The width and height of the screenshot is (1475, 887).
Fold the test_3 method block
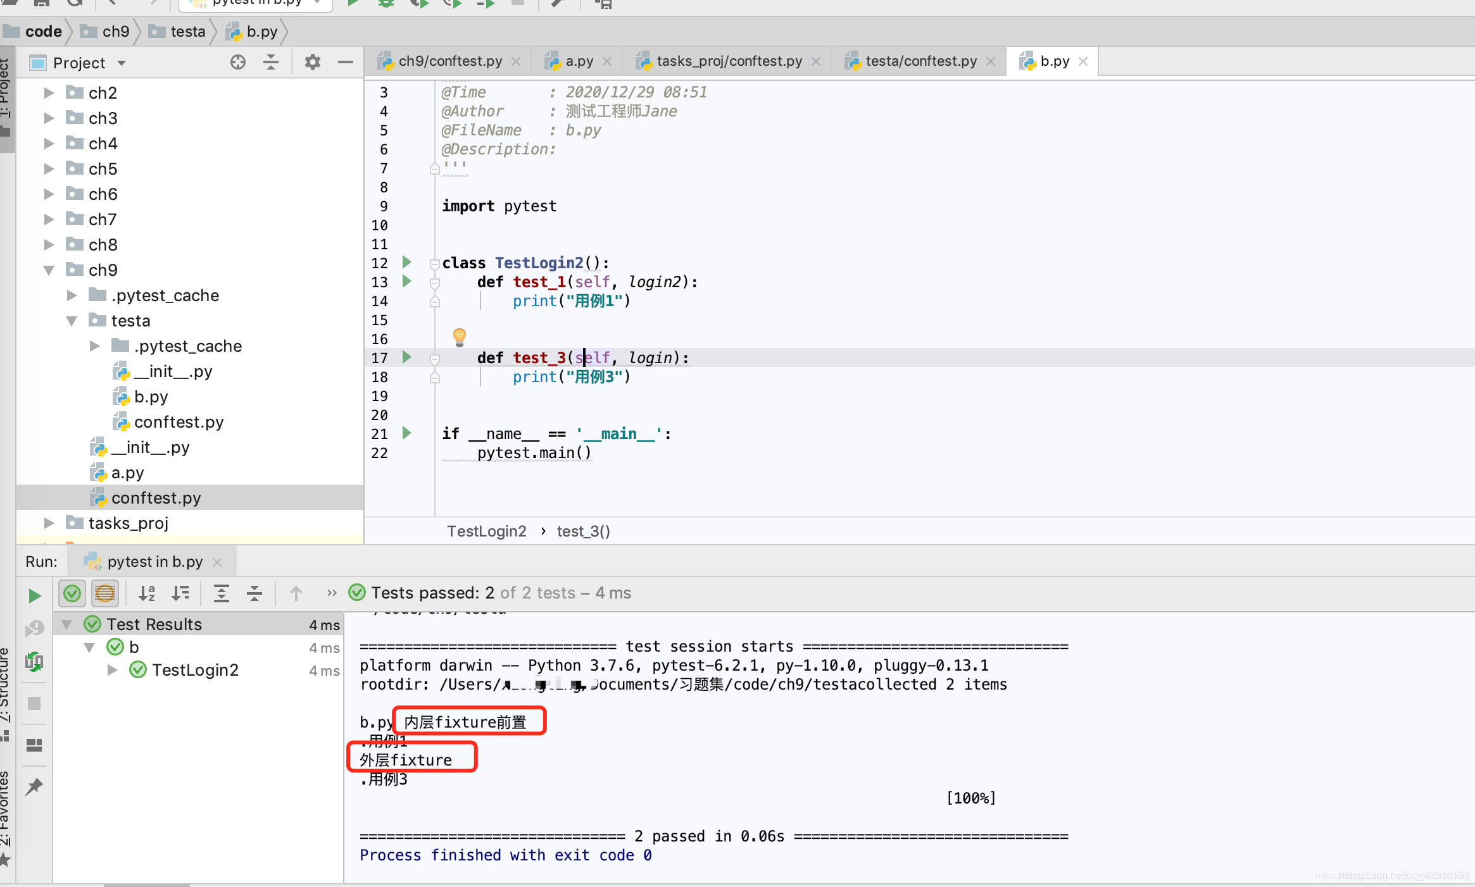[434, 359]
